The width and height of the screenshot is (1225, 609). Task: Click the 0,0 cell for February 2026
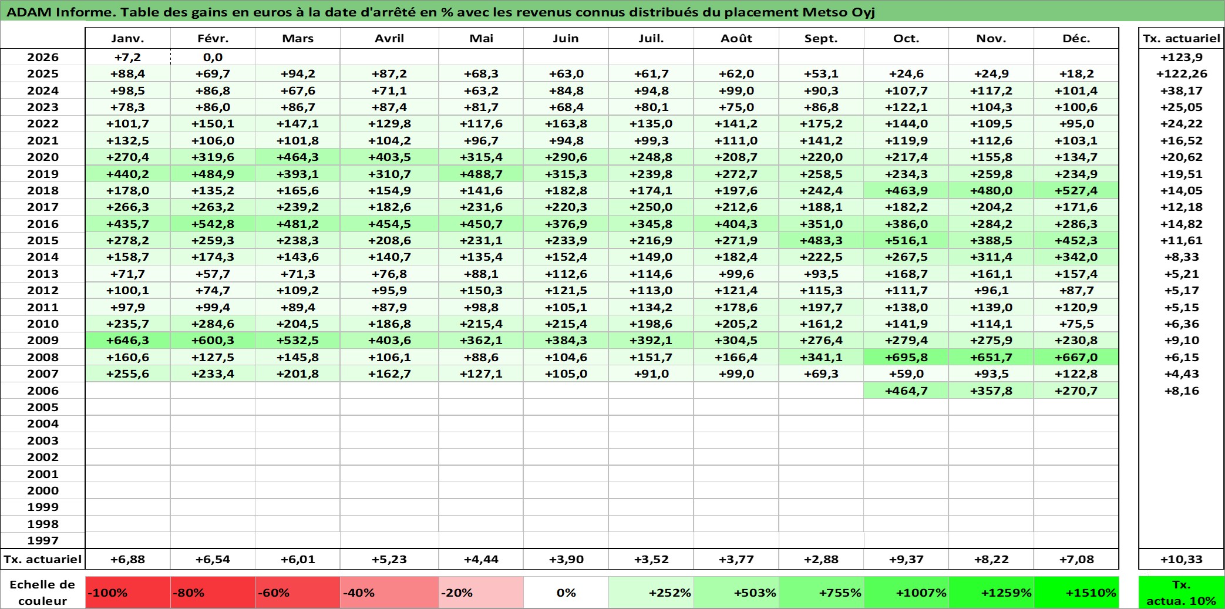click(213, 57)
